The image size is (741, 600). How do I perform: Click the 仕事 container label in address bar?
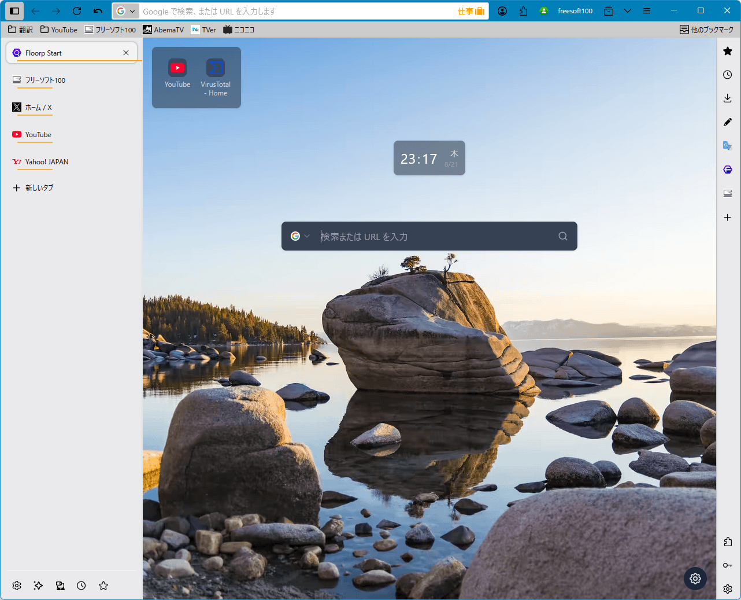click(x=471, y=11)
